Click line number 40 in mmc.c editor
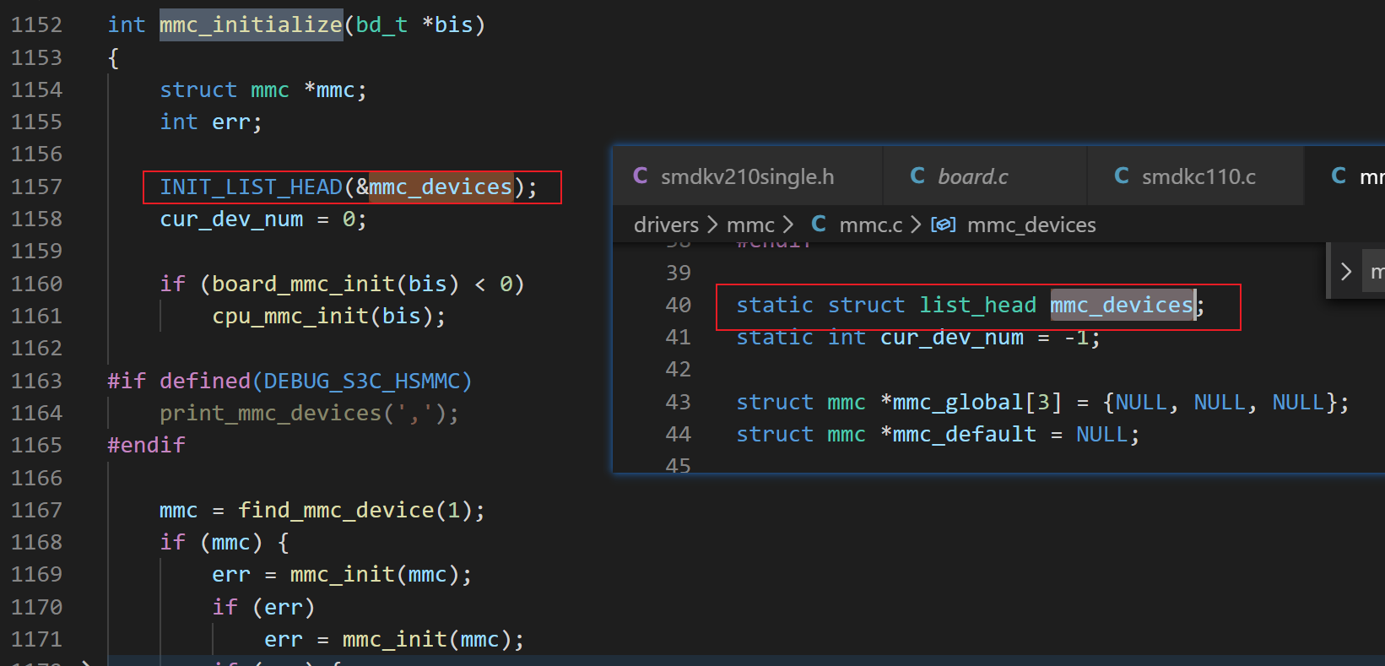Viewport: 1385px width, 666px height. (x=678, y=305)
